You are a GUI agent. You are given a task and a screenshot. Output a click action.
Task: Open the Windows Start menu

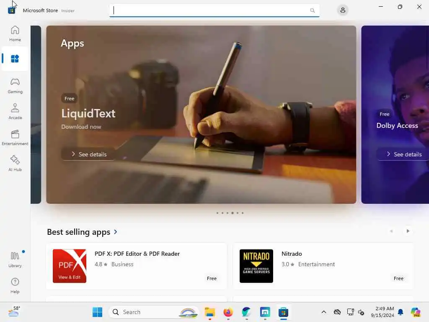click(x=97, y=312)
